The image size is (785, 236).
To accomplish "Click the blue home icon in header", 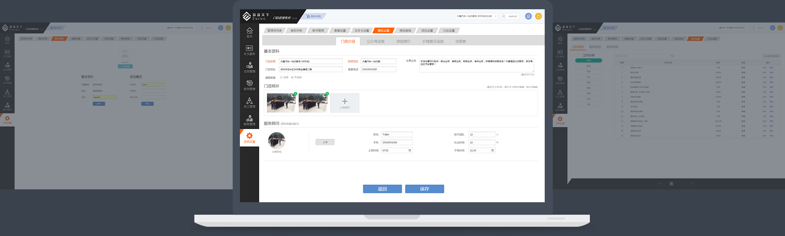I will 528,16.
